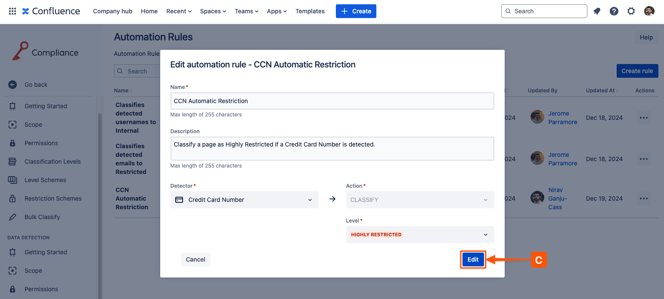
Task: Expand the Detector Credit Card Number dropdown
Action: 244,200
